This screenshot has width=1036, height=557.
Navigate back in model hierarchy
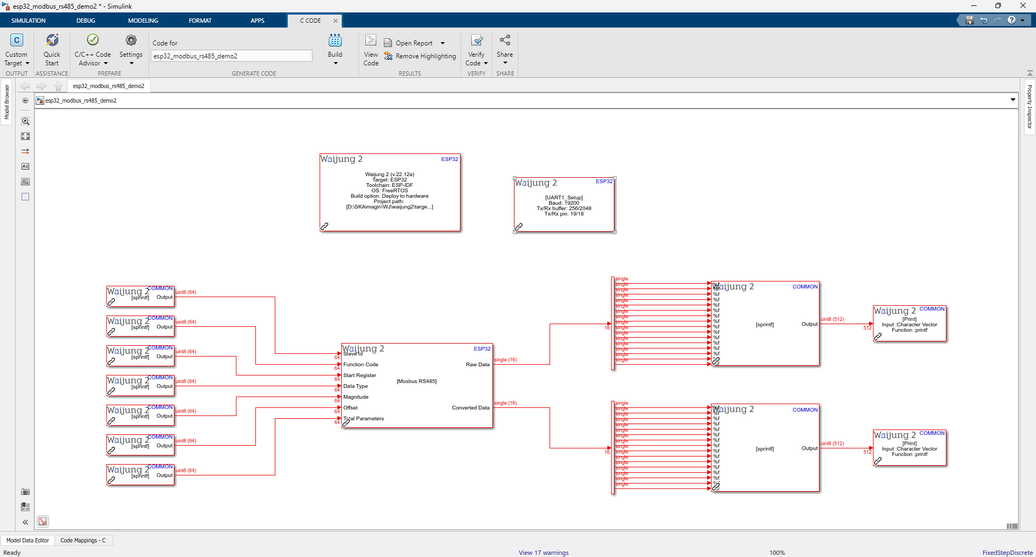(x=25, y=86)
